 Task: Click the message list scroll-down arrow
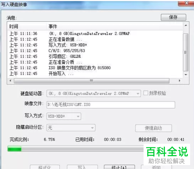point(186,75)
